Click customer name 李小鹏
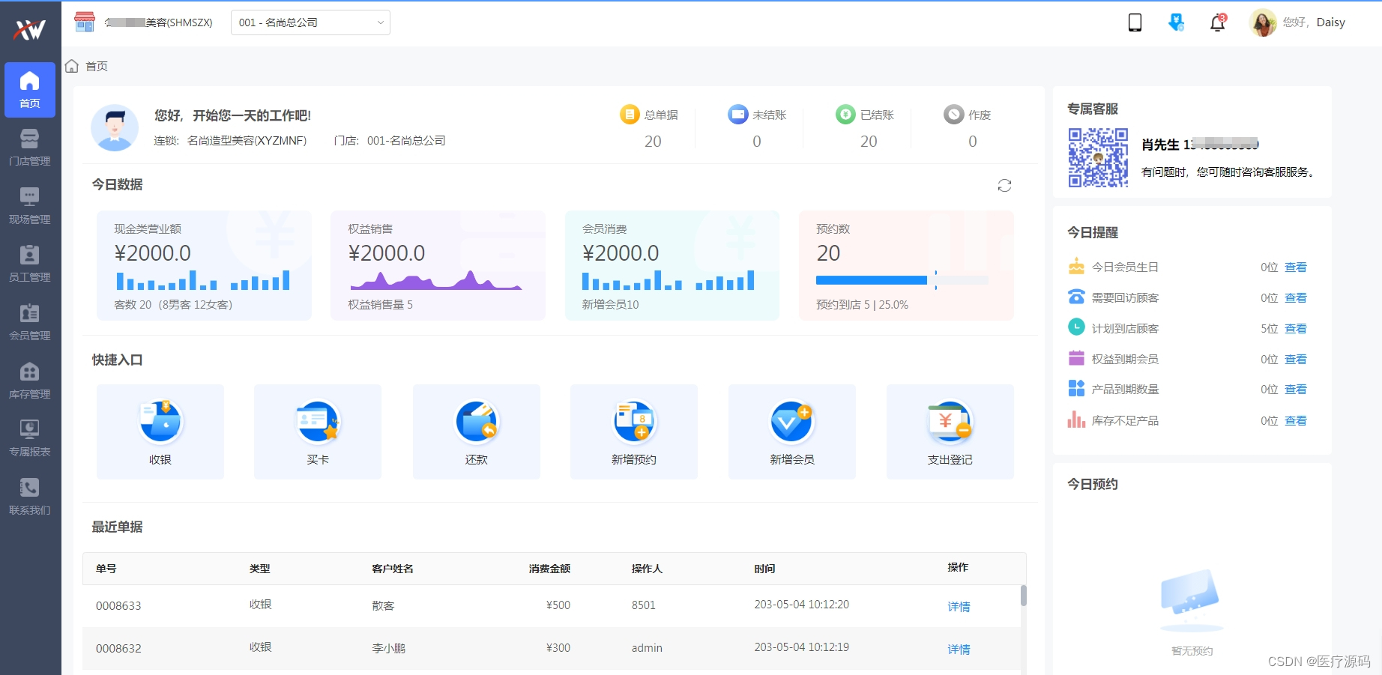1382x675 pixels. coord(388,649)
